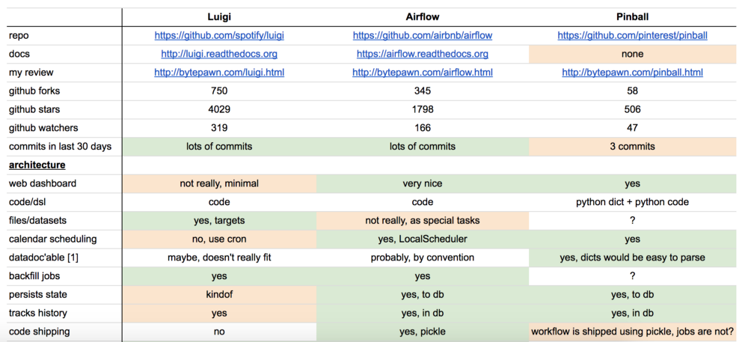The width and height of the screenshot is (748, 342).
Task: Click the 'architecture' section heading
Action: pos(37,165)
